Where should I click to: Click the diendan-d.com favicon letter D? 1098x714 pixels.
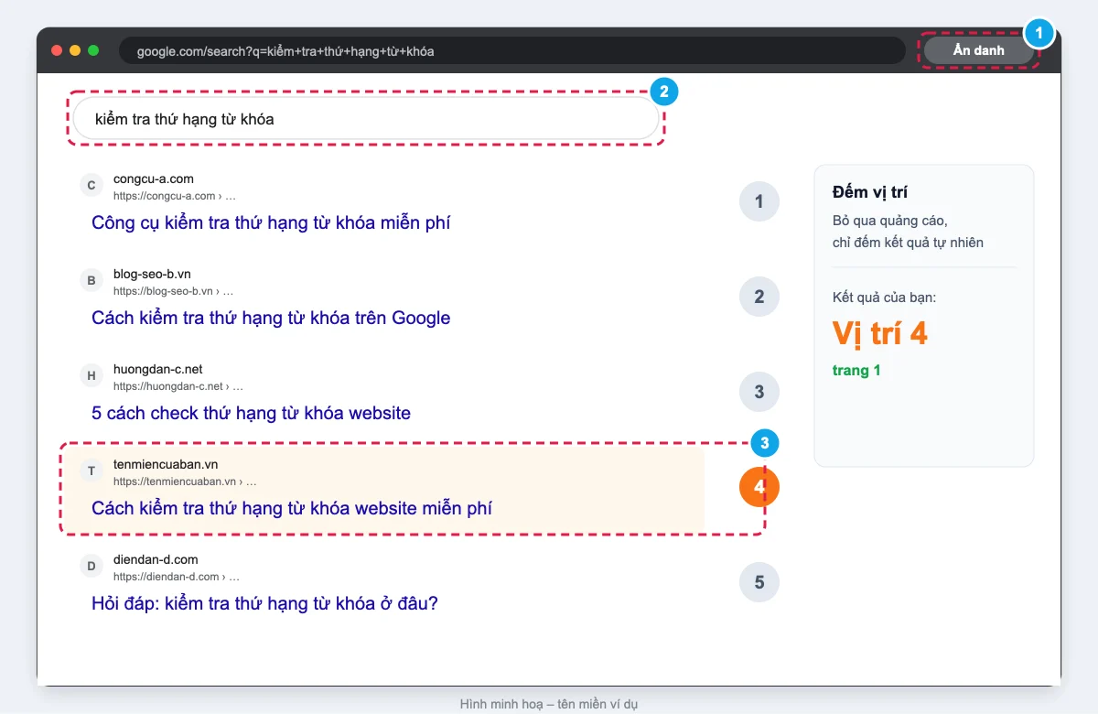click(91, 567)
